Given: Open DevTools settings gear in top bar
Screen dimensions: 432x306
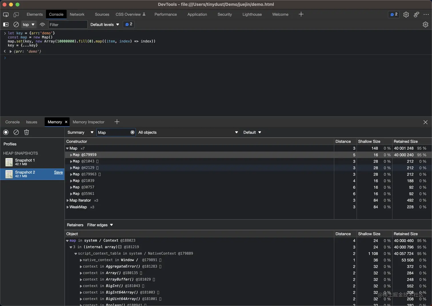Looking at the screenshot, I should [x=406, y=15].
